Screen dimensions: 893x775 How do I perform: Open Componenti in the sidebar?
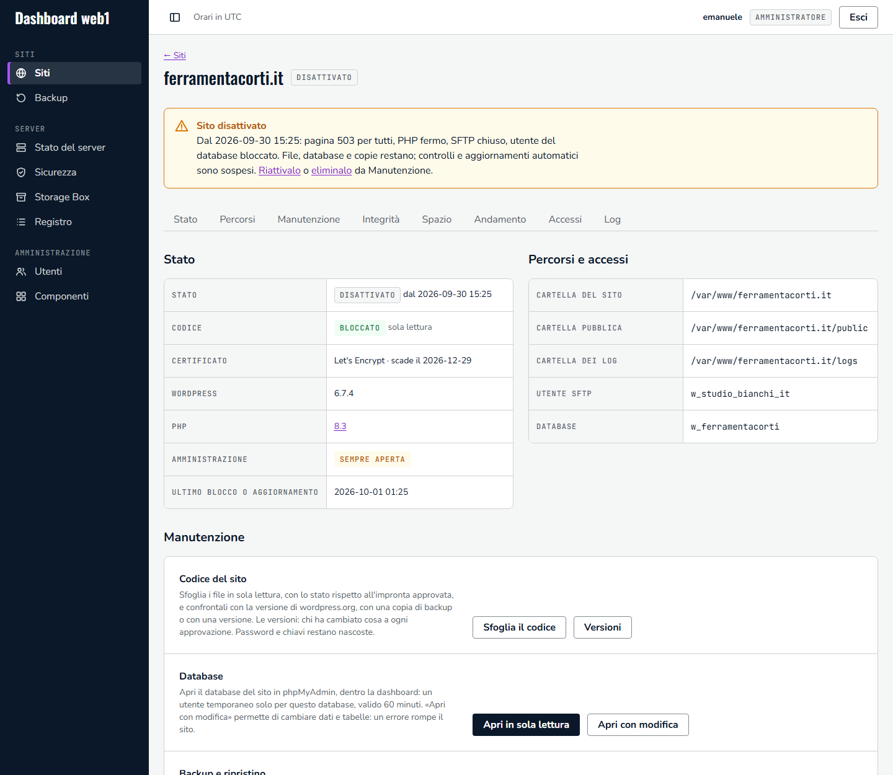(x=74, y=296)
